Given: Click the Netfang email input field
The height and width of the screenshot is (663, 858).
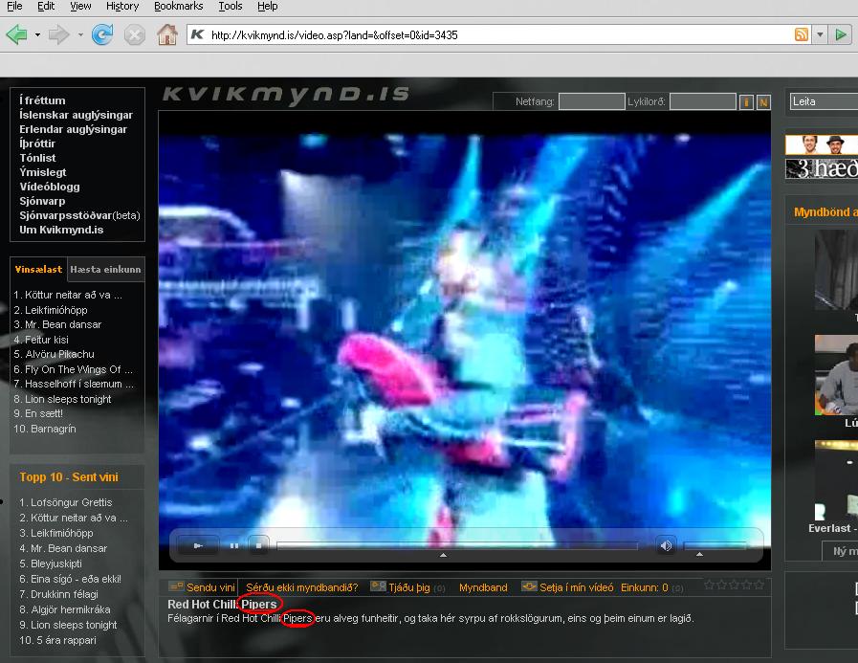Looking at the screenshot, I should (x=591, y=101).
